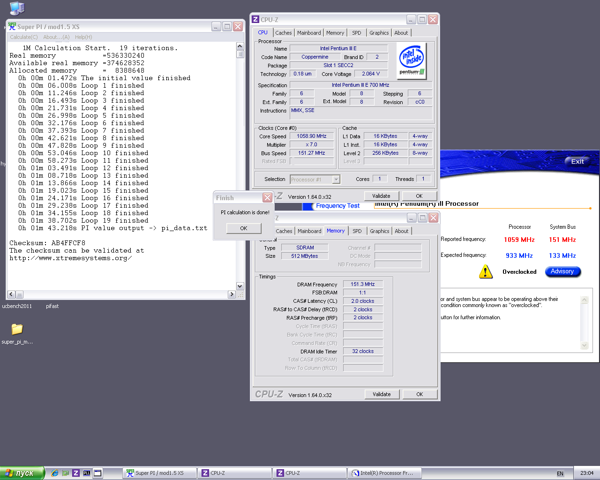
Task: Switch to SPD tab in top CPU-Z
Action: [357, 33]
